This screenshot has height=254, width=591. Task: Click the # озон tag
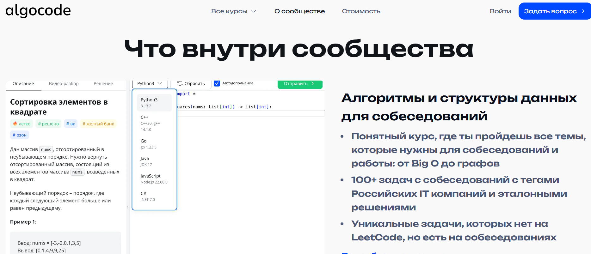click(20, 135)
